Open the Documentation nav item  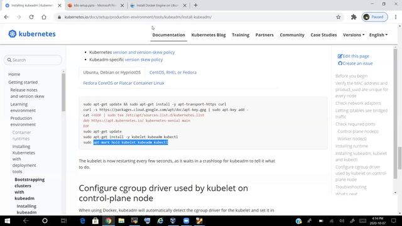coord(168,35)
